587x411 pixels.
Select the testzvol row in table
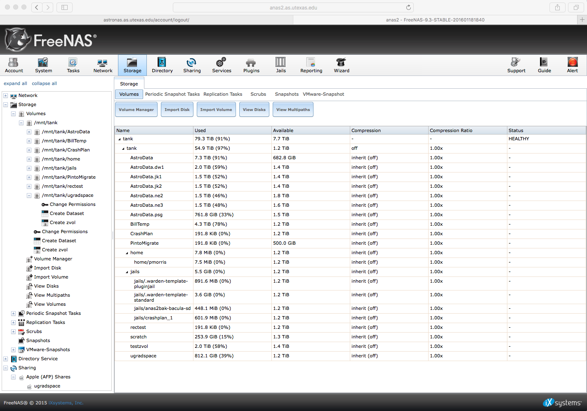[x=350, y=346]
